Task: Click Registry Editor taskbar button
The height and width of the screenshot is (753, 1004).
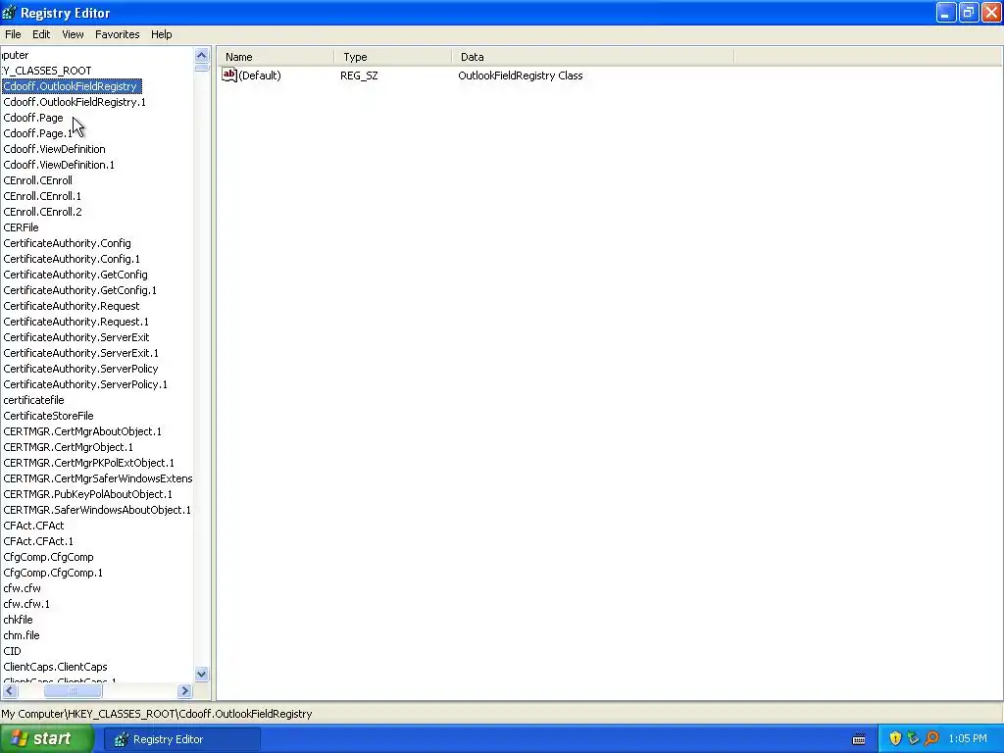Action: [182, 739]
